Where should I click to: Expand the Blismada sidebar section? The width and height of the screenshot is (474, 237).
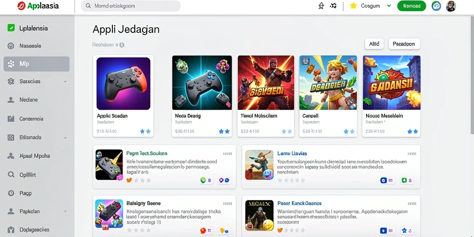[x=65, y=137]
